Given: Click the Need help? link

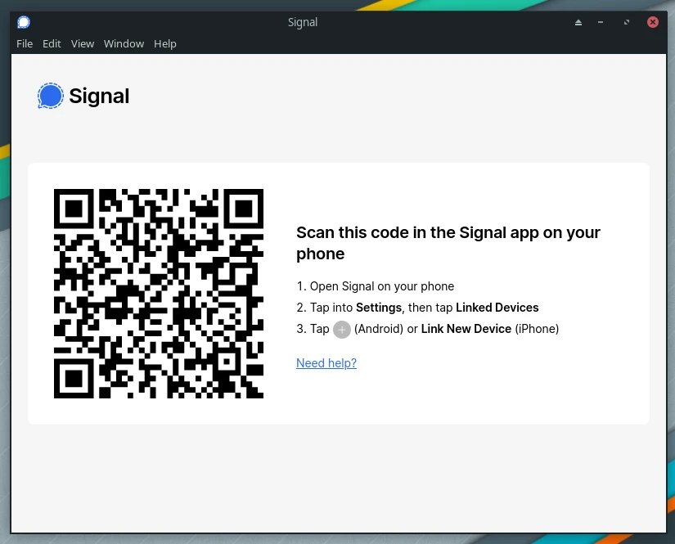Looking at the screenshot, I should (x=326, y=363).
